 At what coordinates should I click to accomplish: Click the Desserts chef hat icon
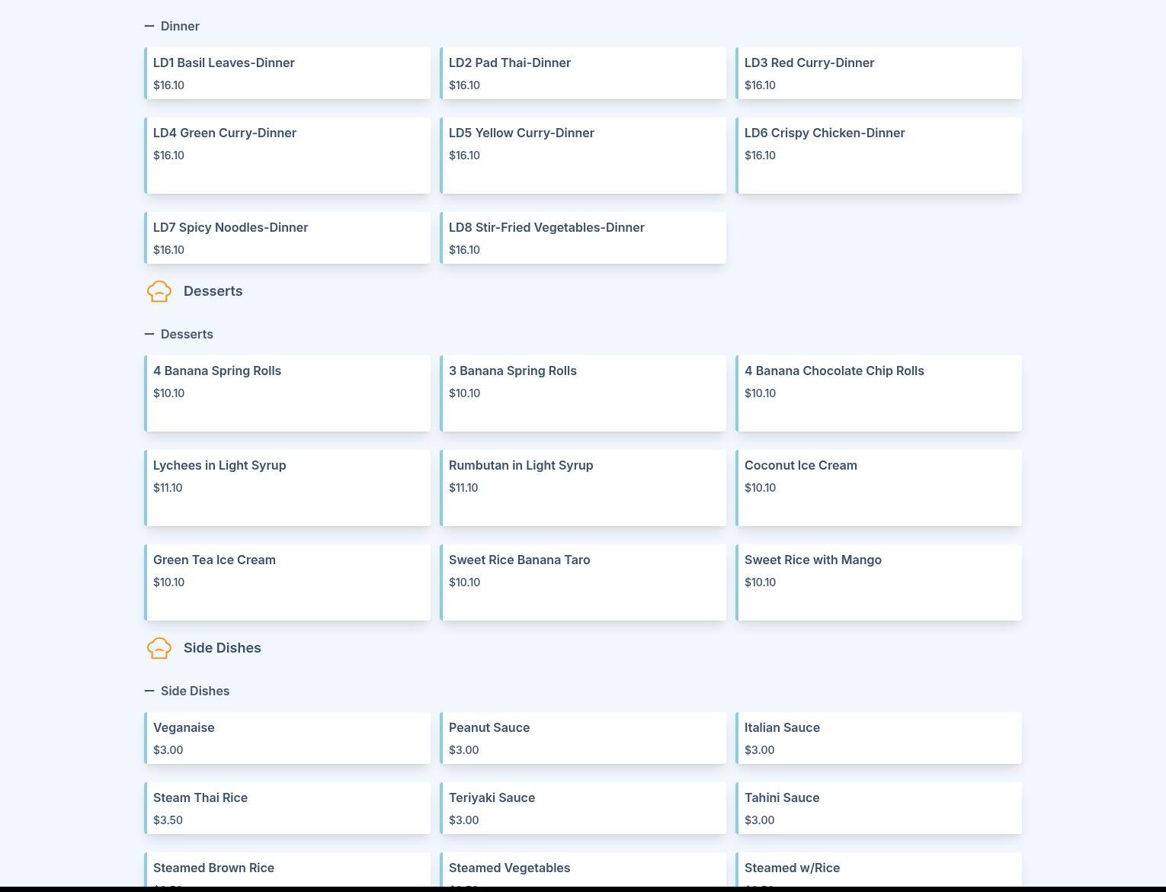159,291
